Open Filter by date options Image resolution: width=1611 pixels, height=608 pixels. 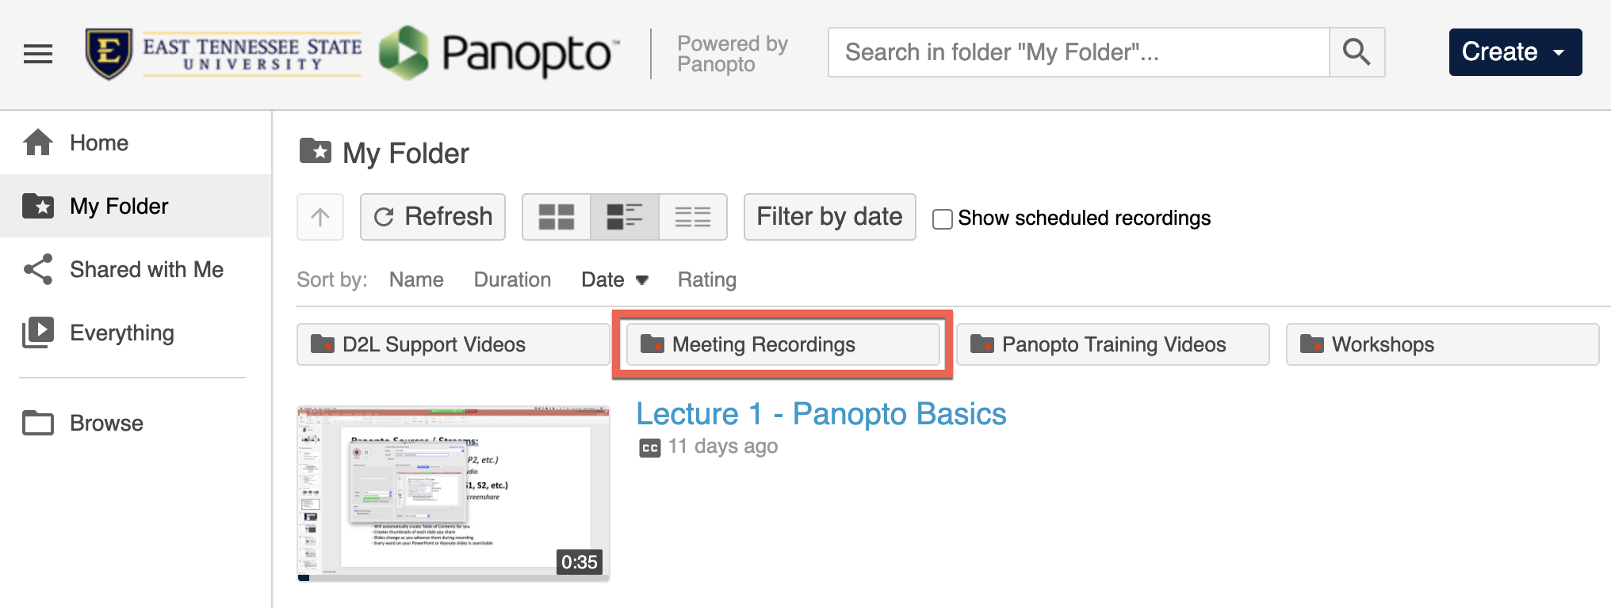[829, 217]
